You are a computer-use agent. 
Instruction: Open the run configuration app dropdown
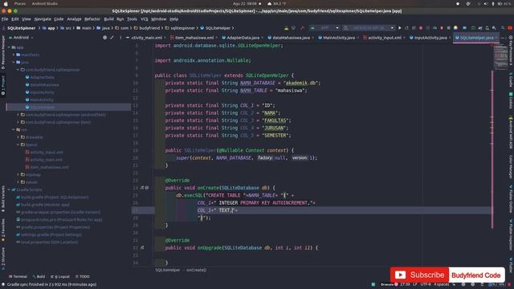(324, 28)
